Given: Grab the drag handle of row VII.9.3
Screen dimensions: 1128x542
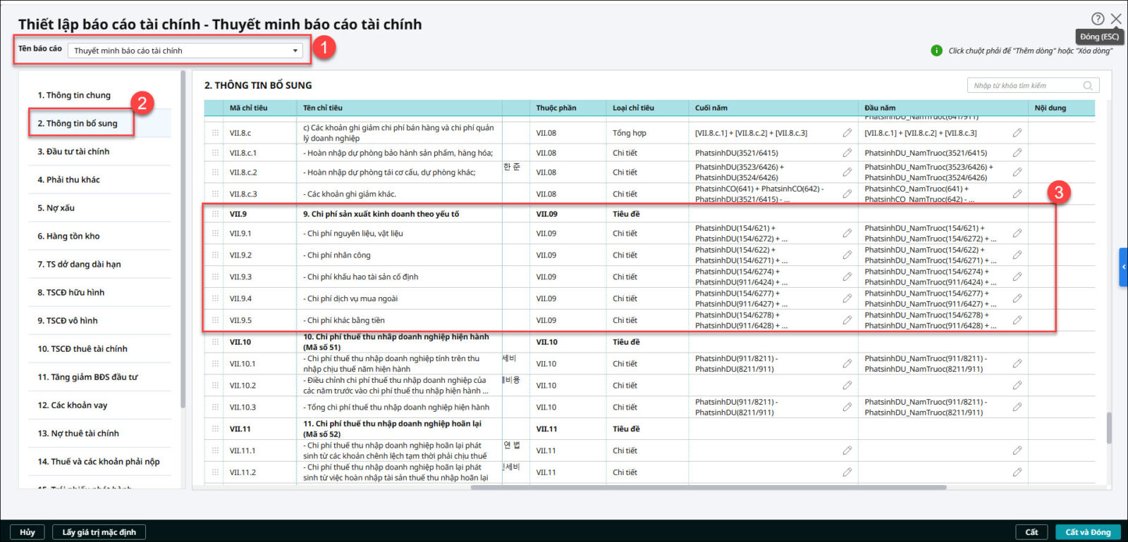Looking at the screenshot, I should click(x=215, y=277).
